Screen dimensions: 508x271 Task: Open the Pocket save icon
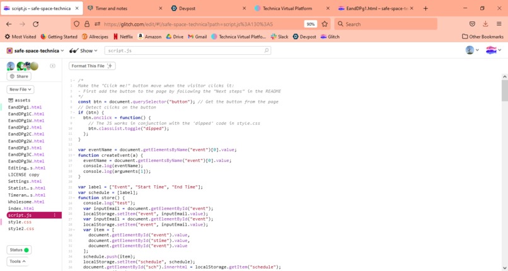pos(472,24)
